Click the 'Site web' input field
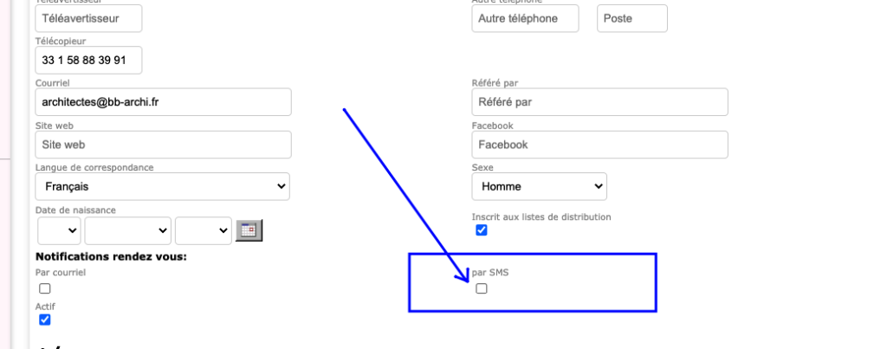This screenshot has width=887, height=349. click(x=163, y=145)
